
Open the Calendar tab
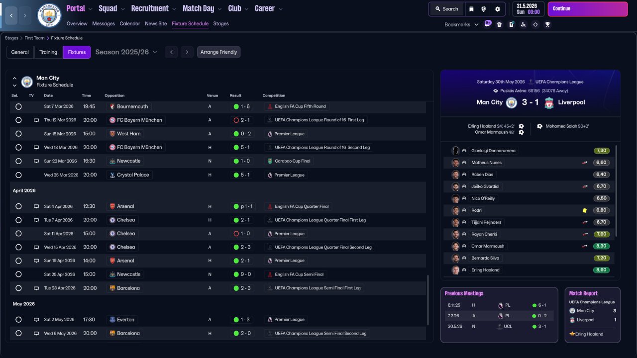tap(130, 23)
